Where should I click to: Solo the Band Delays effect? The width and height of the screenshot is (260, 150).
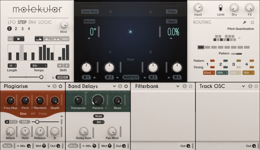coord(120,86)
